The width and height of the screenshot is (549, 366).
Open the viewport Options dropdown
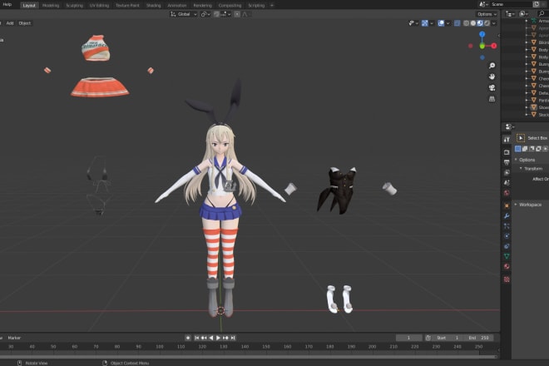[x=487, y=14]
